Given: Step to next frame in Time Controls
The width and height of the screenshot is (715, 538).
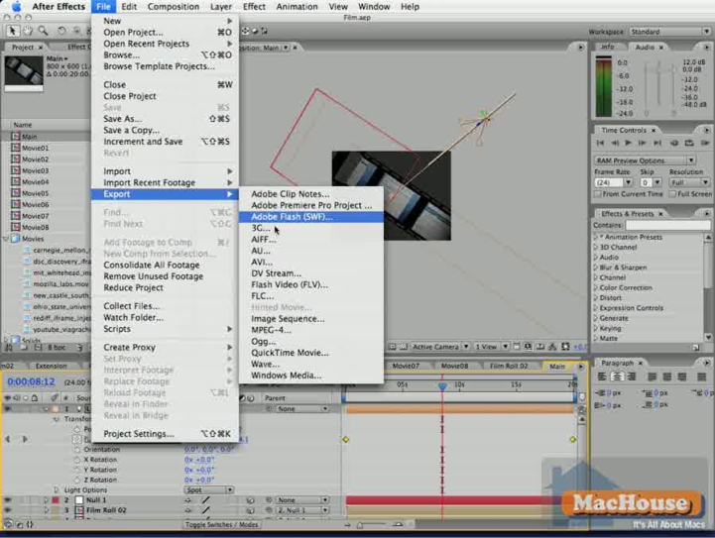Looking at the screenshot, I should (x=642, y=143).
